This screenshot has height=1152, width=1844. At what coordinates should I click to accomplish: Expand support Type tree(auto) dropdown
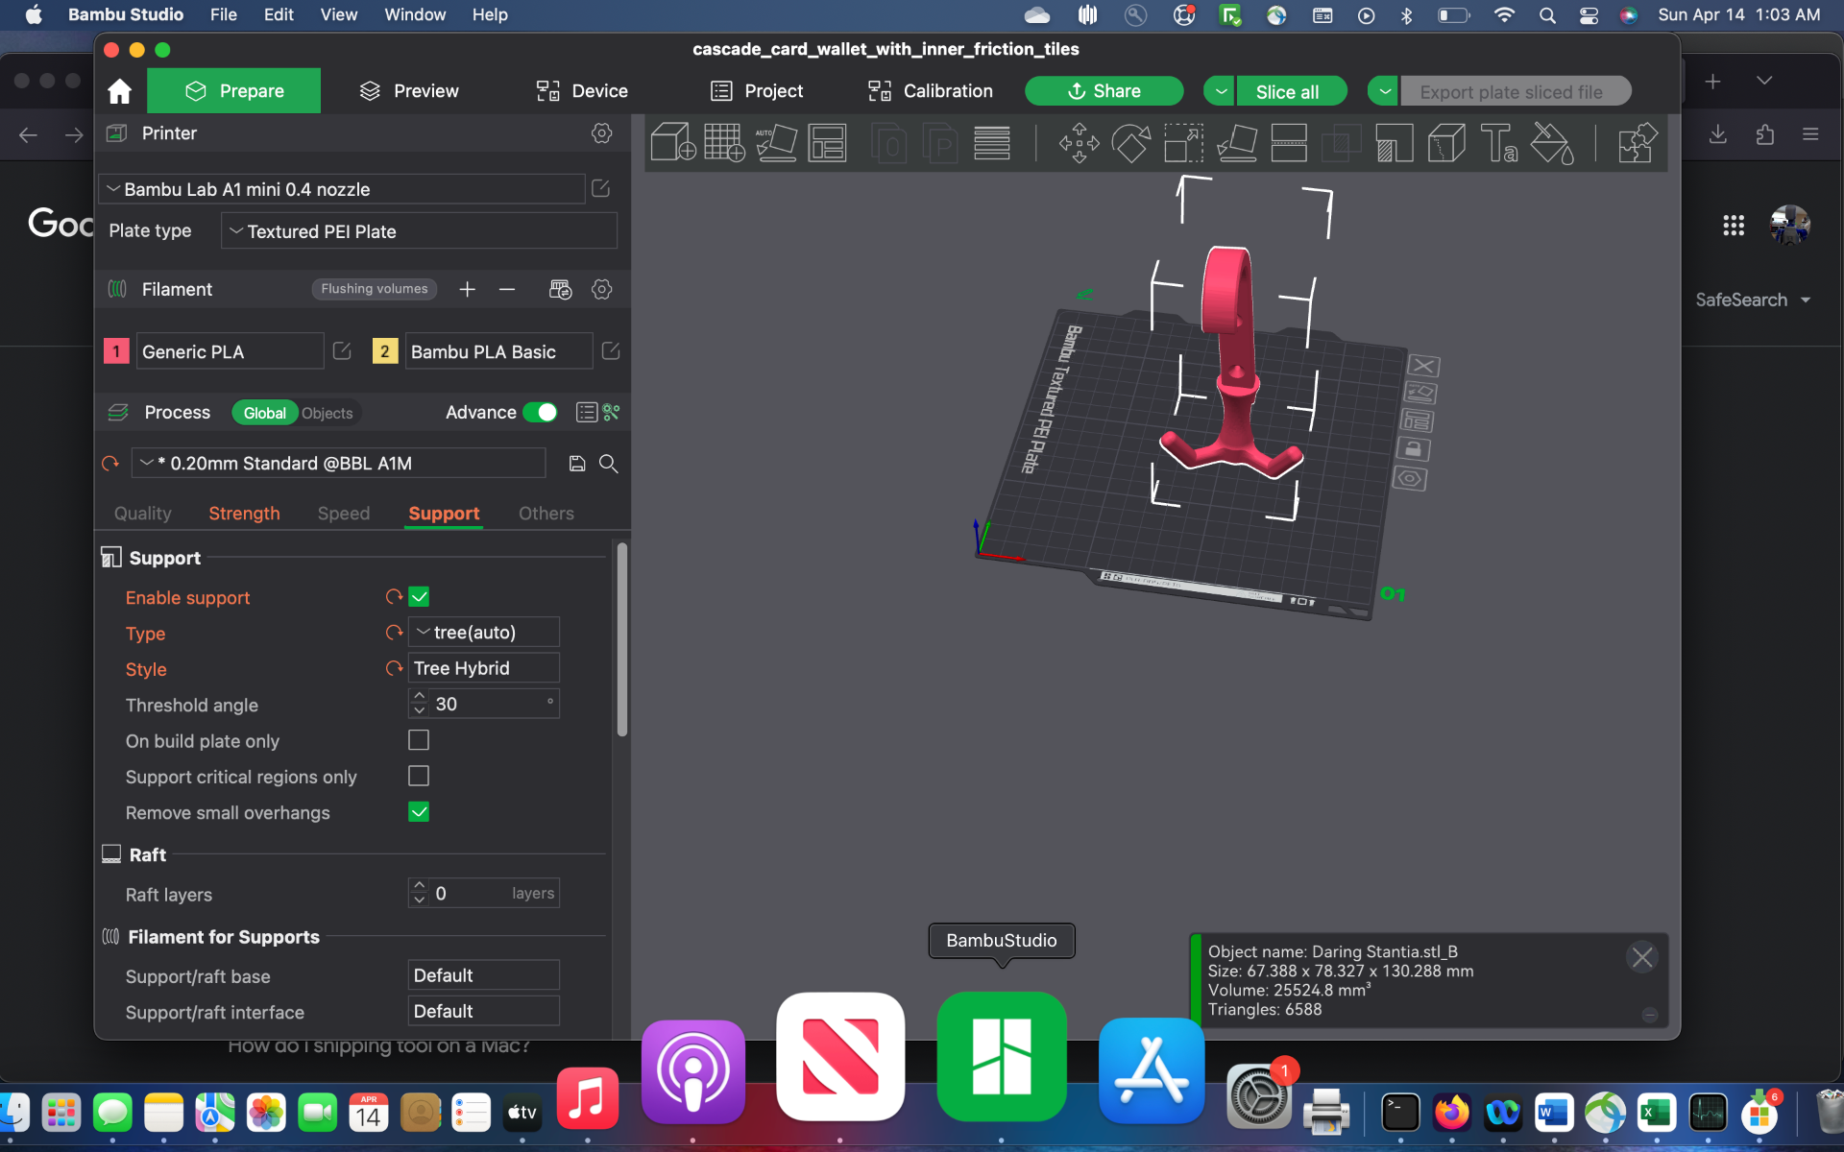coord(484,633)
